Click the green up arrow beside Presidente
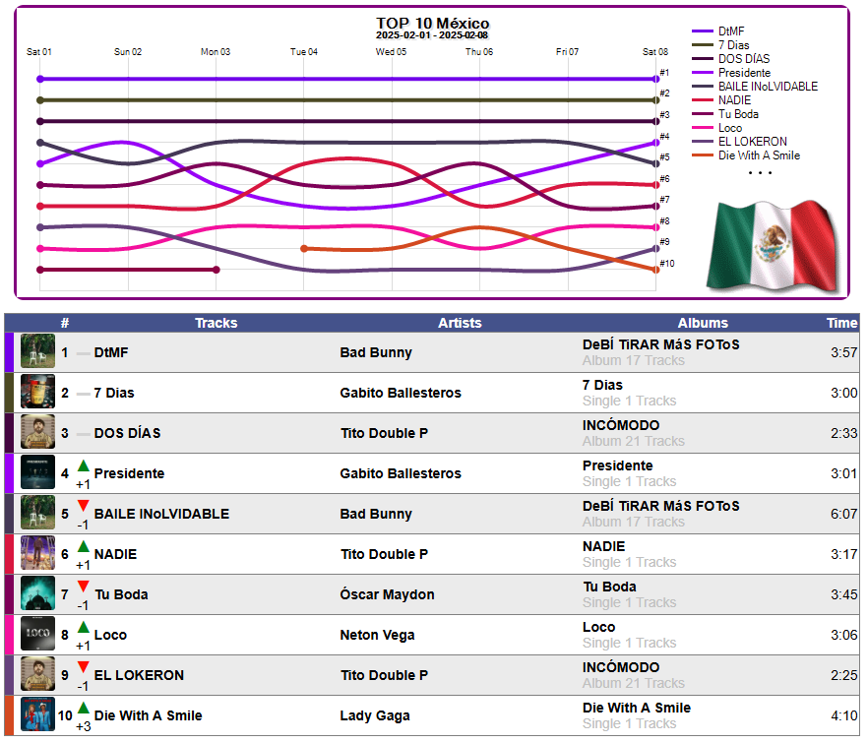This screenshot has width=868, height=743. [x=83, y=465]
